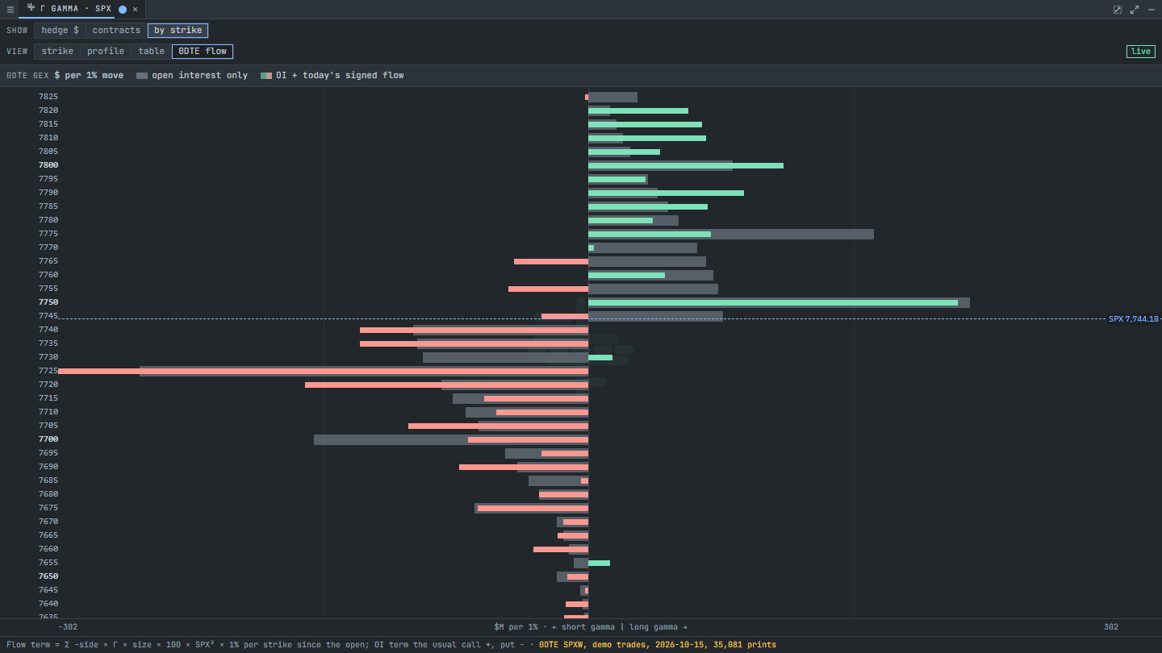This screenshot has height=653, width=1162.
Task: Click the gray 'open interest only' legend swatch
Action: (142, 76)
